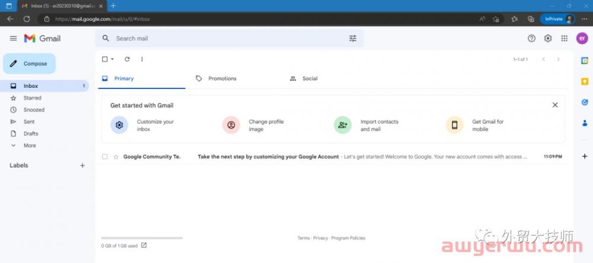Open Gmail Settings gear
Image resolution: width=593 pixels, height=263 pixels.
point(548,38)
